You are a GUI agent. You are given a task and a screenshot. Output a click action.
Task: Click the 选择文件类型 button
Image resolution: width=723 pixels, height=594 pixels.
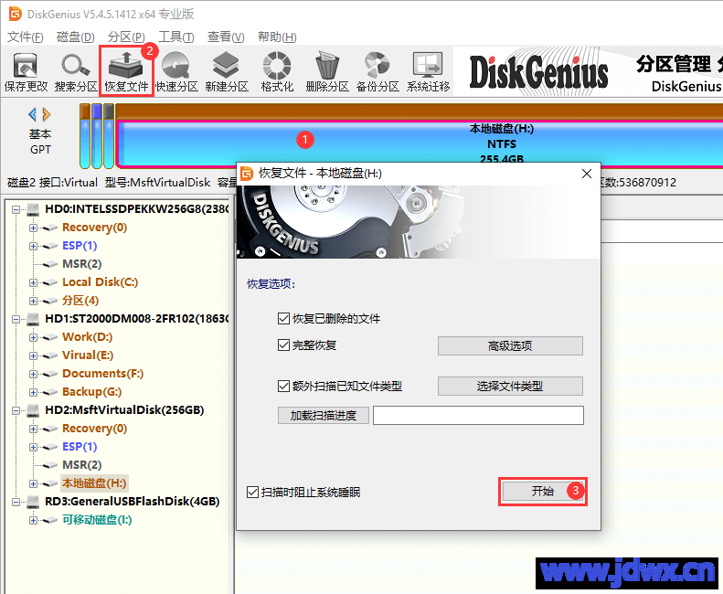(x=510, y=386)
